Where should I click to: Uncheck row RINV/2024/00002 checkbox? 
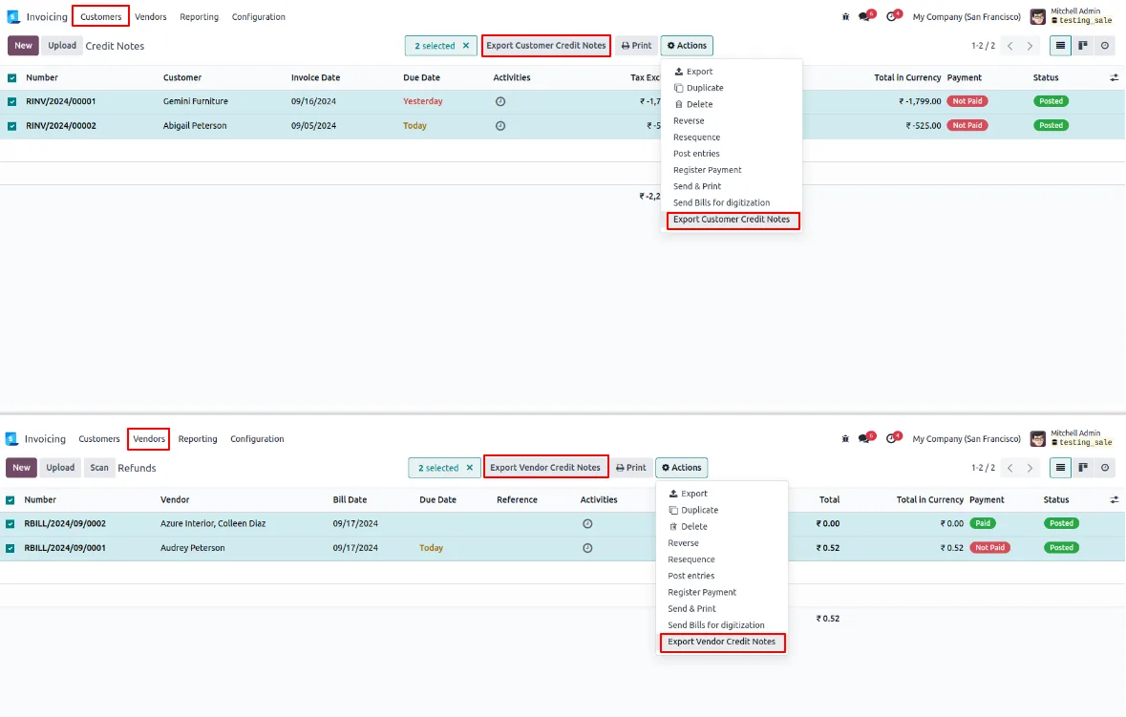pos(12,126)
